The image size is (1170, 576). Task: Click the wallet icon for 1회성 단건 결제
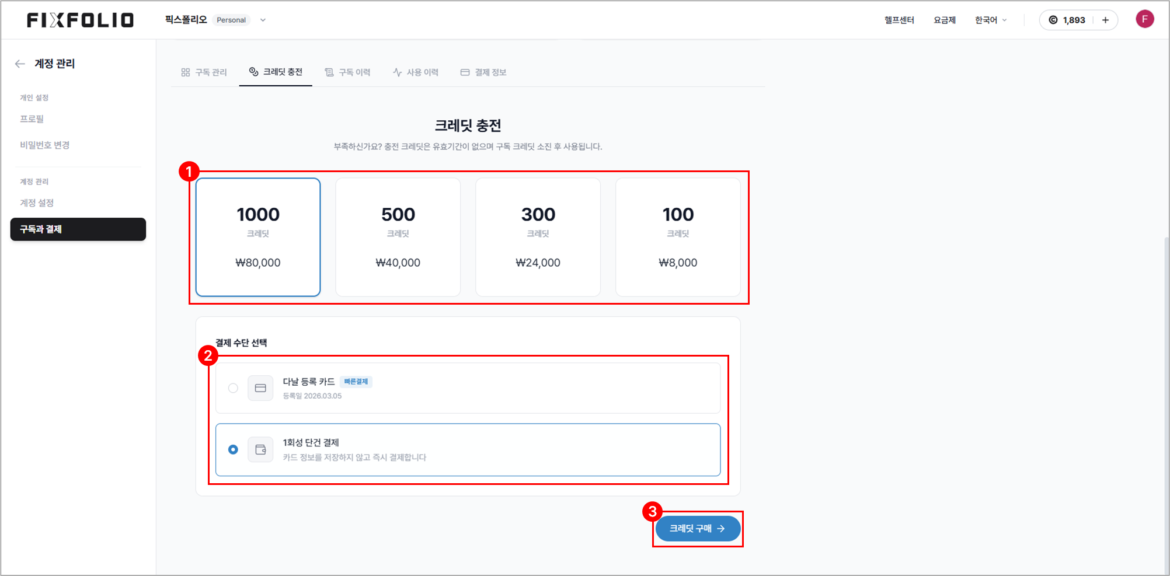coord(260,449)
